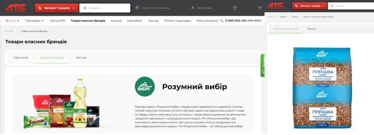Expand the Акції dropdown chevron
The image size is (374, 135).
[x=18, y=21]
